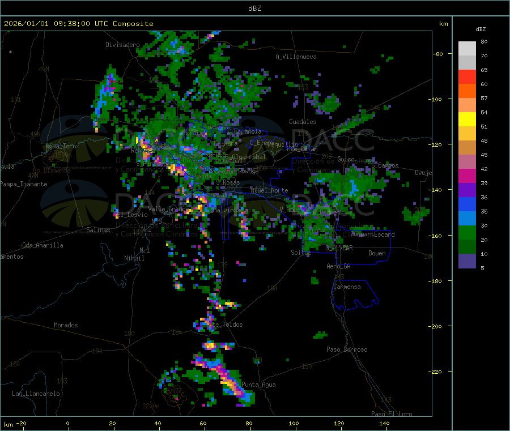Select the green 30 dBZ legend swatch

click(x=467, y=232)
